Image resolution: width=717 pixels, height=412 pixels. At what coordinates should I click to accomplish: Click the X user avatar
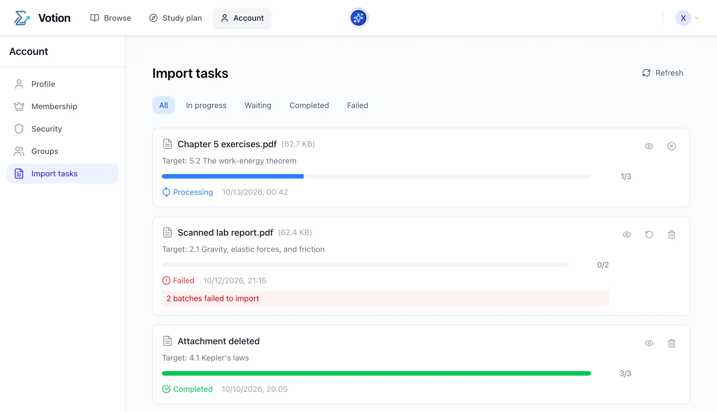coord(683,18)
